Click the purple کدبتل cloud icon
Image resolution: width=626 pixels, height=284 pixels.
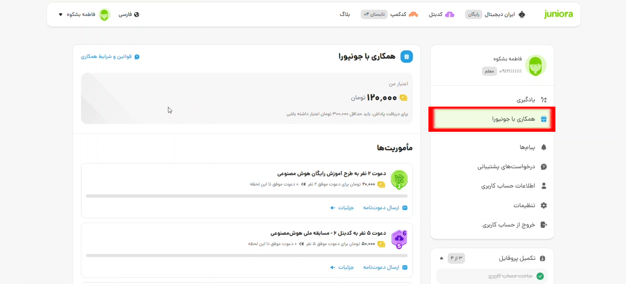[x=450, y=14]
